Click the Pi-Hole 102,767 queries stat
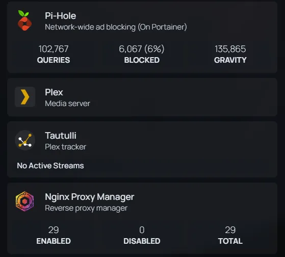This screenshot has height=257, width=285. (54, 54)
